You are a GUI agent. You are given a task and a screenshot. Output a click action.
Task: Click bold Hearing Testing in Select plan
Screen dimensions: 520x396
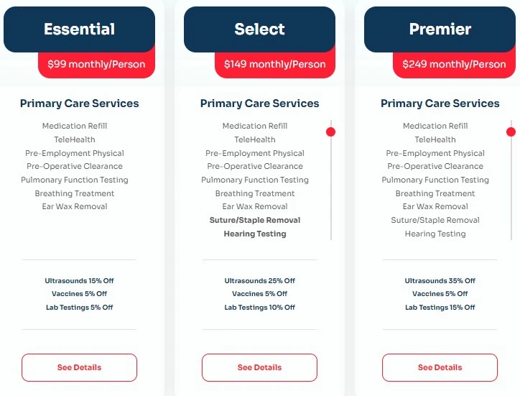(255, 234)
